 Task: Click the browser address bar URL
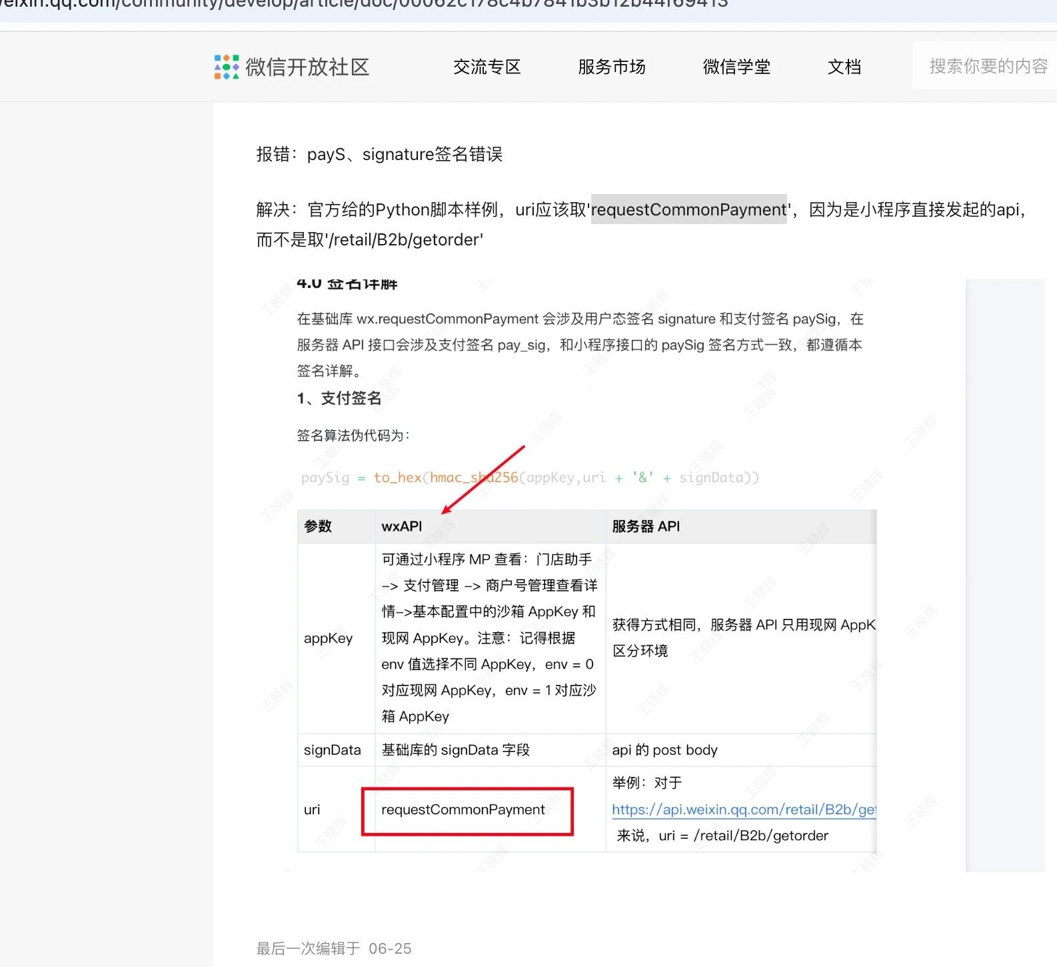pyautogui.click(x=364, y=5)
